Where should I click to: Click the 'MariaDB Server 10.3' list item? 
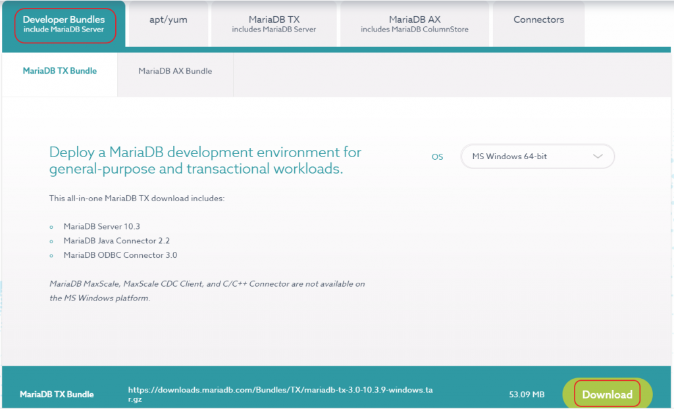(102, 226)
